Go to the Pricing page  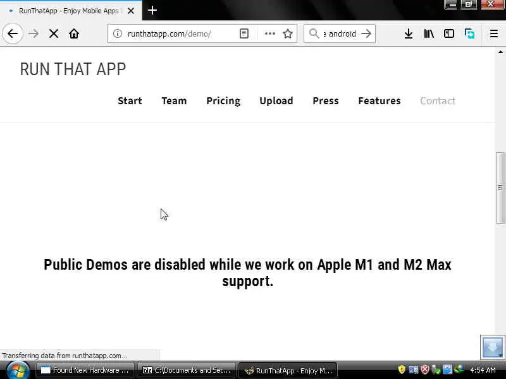(x=223, y=101)
